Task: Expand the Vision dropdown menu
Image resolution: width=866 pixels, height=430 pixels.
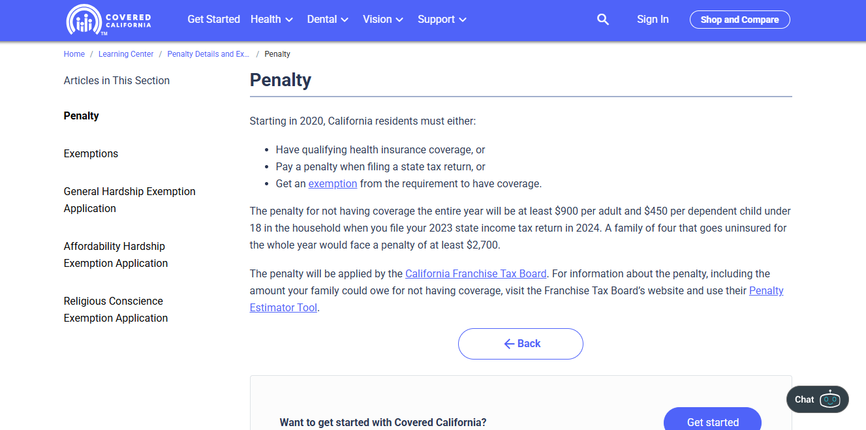Action: click(x=383, y=20)
